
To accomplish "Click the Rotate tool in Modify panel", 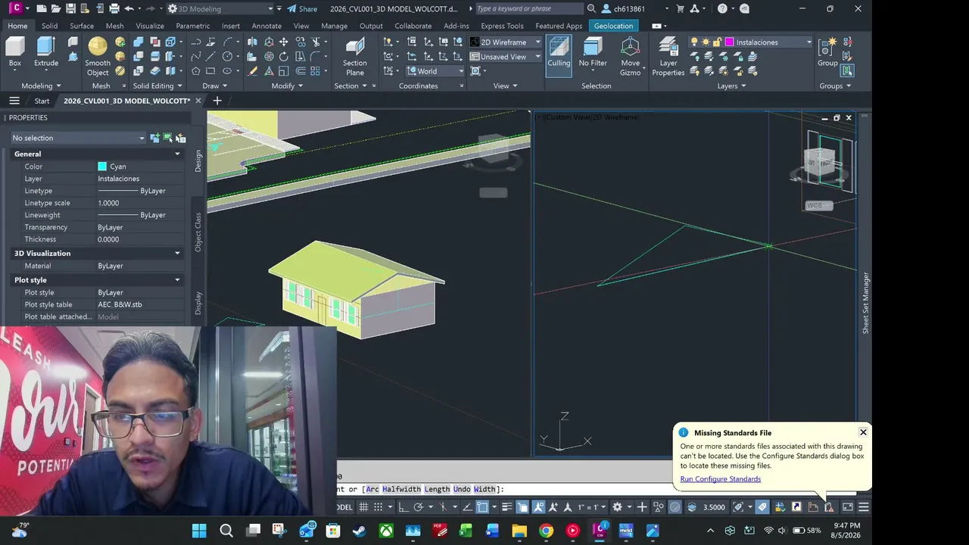I will point(284,56).
